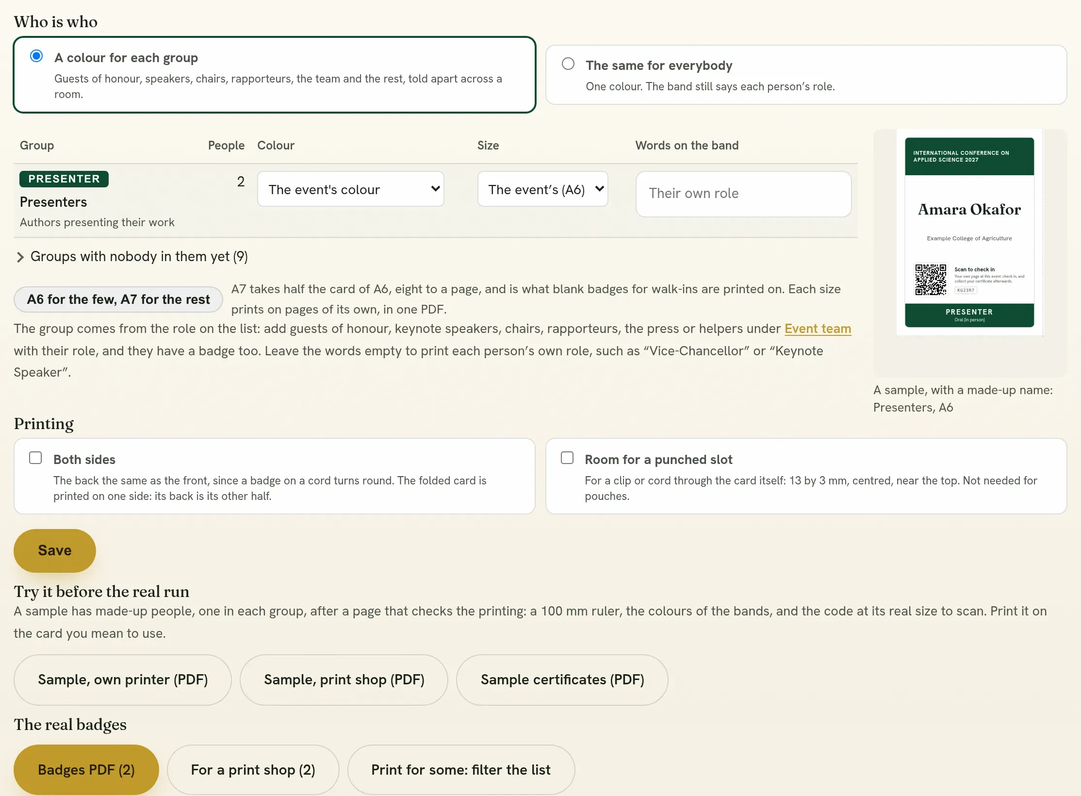
Task: Click the Save button
Action: (55, 551)
